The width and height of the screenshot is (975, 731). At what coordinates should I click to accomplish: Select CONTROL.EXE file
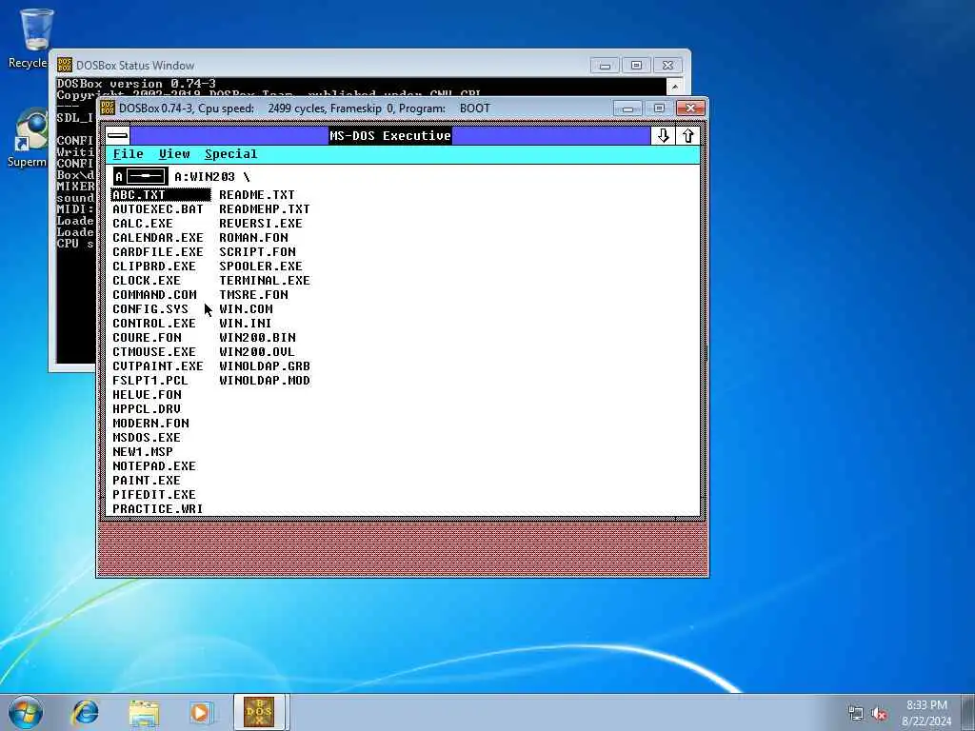click(154, 324)
